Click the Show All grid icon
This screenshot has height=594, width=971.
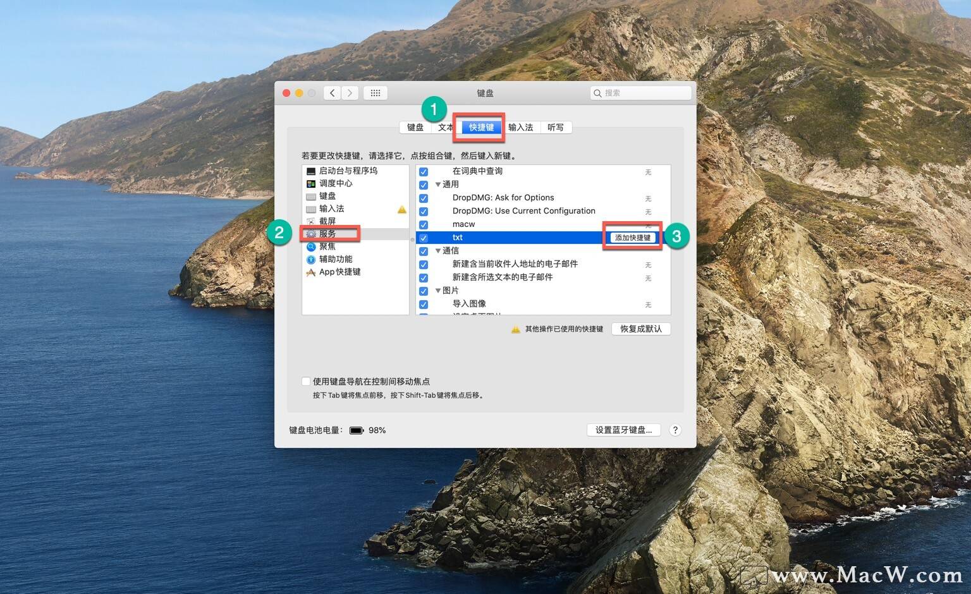[x=376, y=92]
